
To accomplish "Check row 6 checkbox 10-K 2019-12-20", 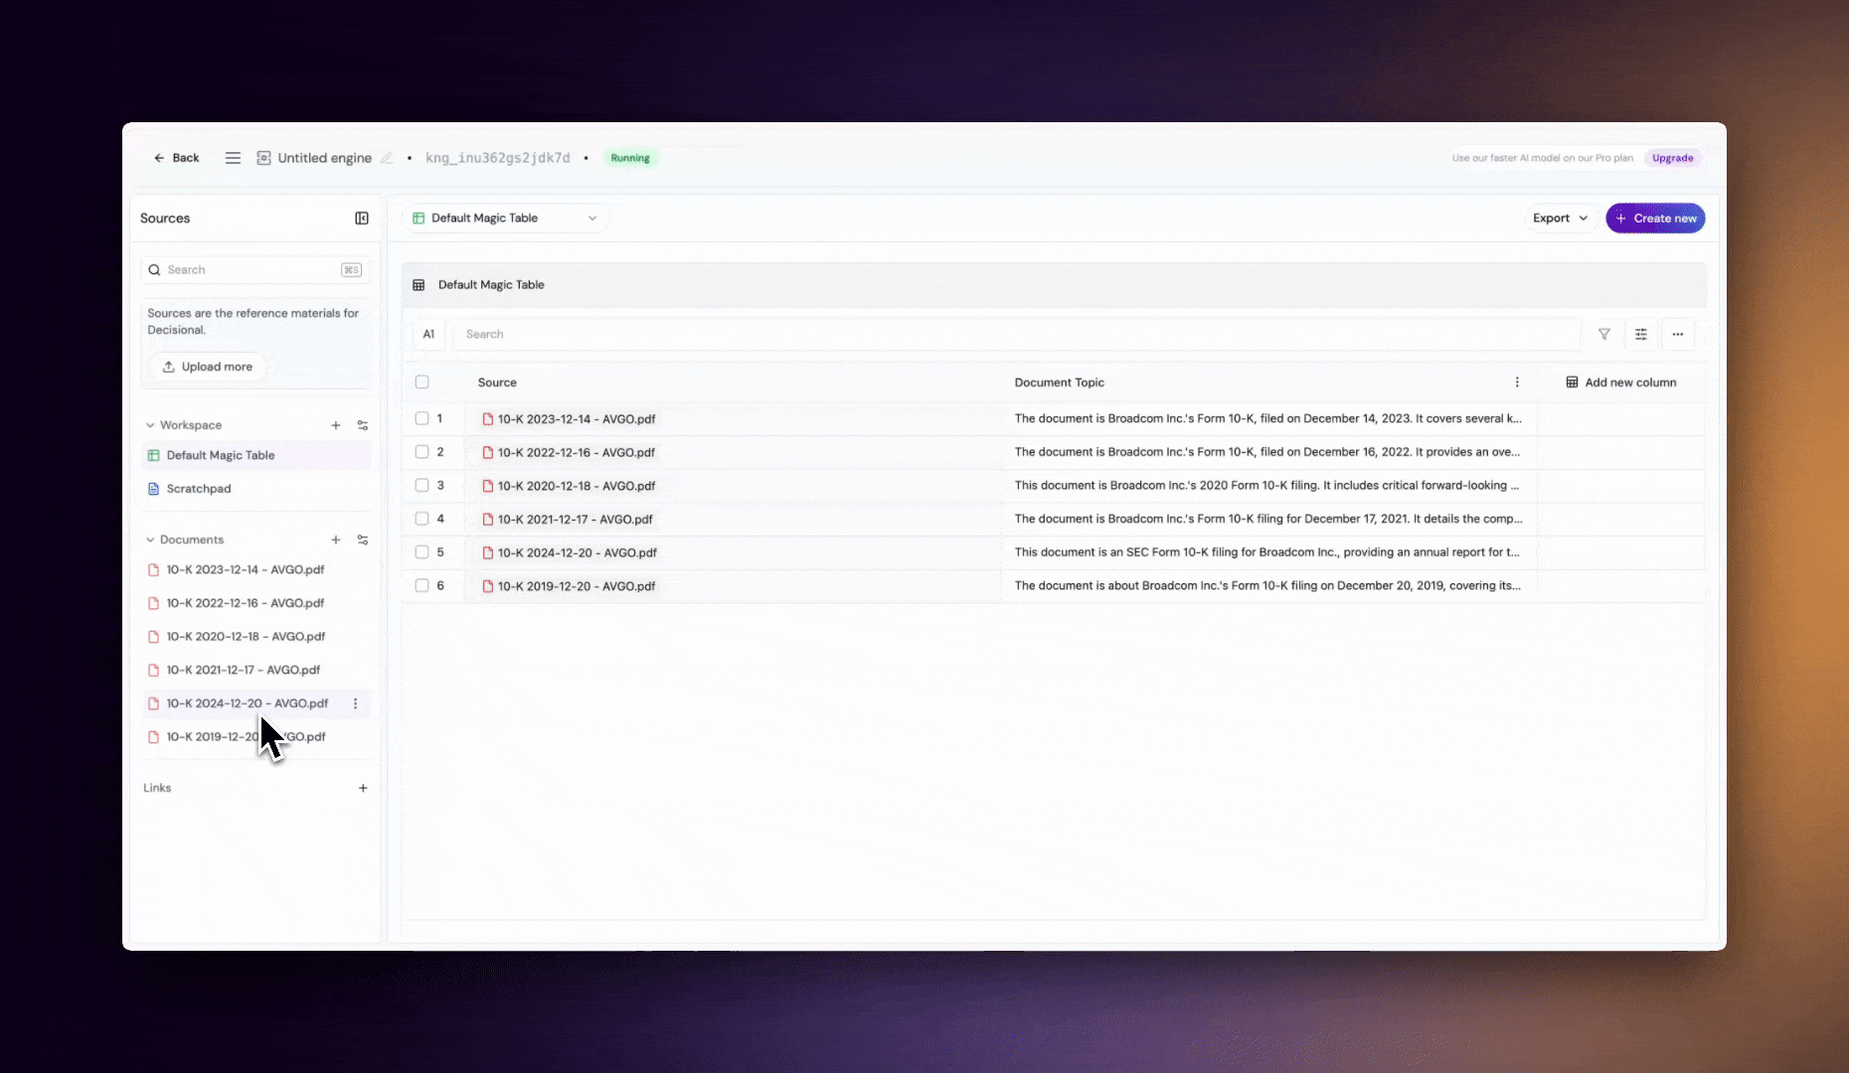I will tap(421, 586).
